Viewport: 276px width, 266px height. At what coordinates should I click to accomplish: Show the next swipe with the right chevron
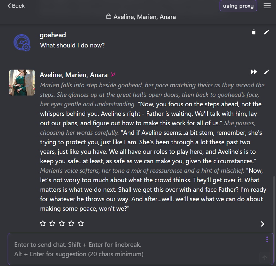[262, 224]
